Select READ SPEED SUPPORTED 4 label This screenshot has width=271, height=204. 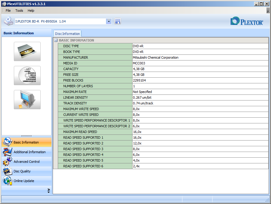pyautogui.click(x=83, y=155)
